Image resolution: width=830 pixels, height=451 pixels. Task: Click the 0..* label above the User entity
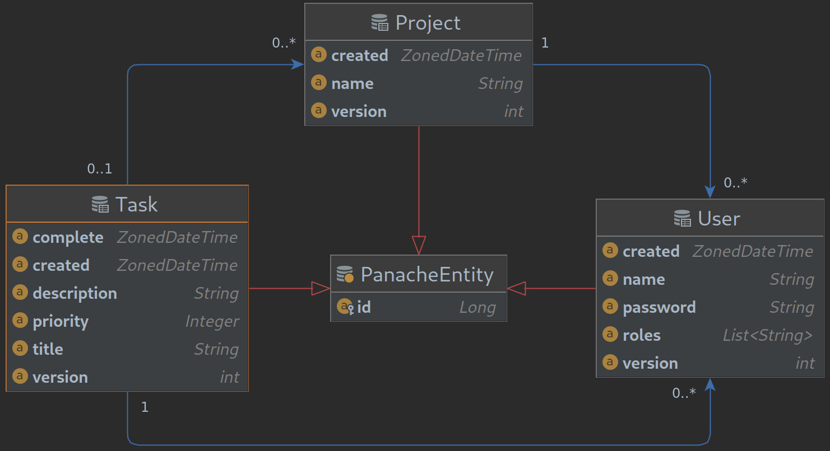(x=735, y=182)
